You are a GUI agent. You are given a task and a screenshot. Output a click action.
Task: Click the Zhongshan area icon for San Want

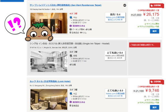(71, 17)
